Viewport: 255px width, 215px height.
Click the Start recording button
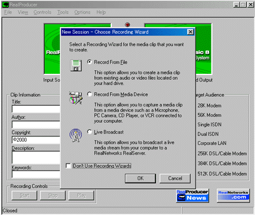(25, 196)
